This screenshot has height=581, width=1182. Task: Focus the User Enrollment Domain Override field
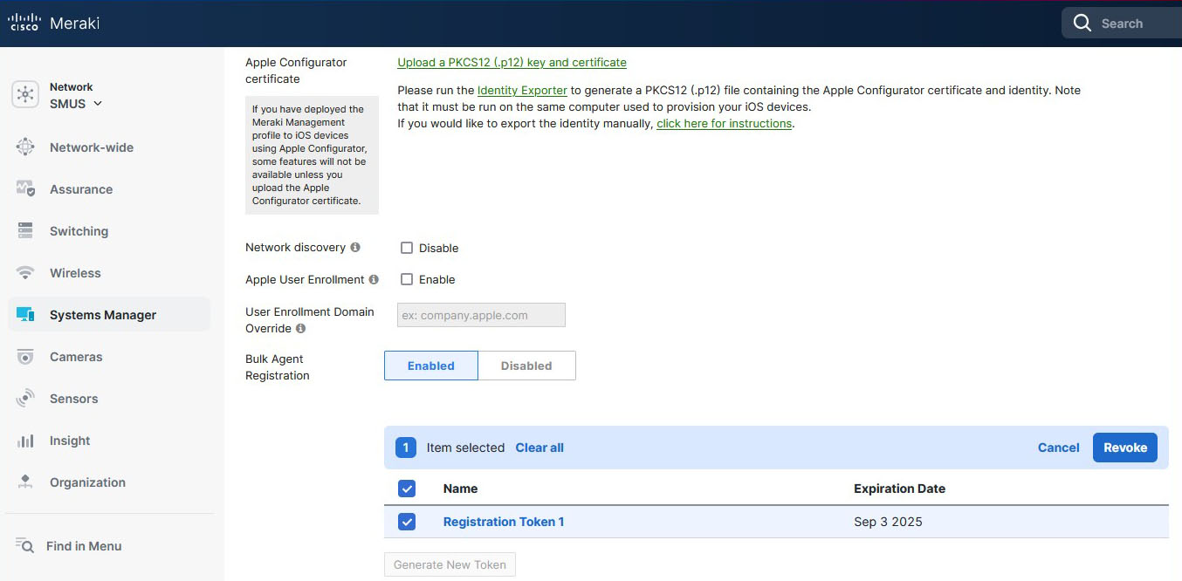(481, 315)
